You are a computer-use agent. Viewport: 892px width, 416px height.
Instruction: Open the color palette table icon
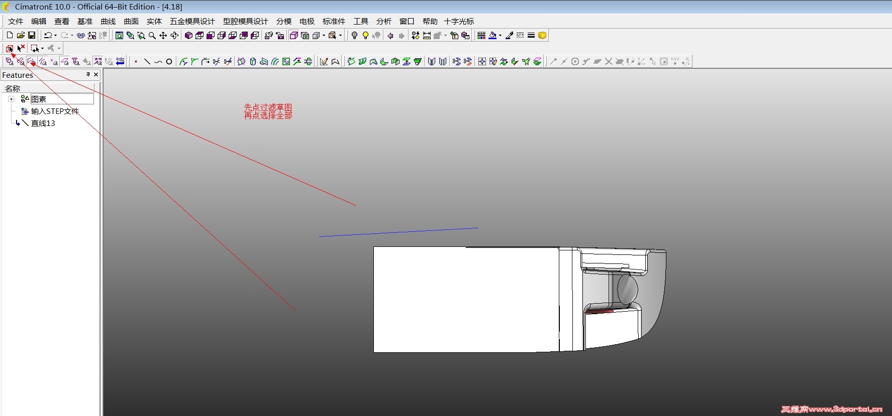pos(481,35)
